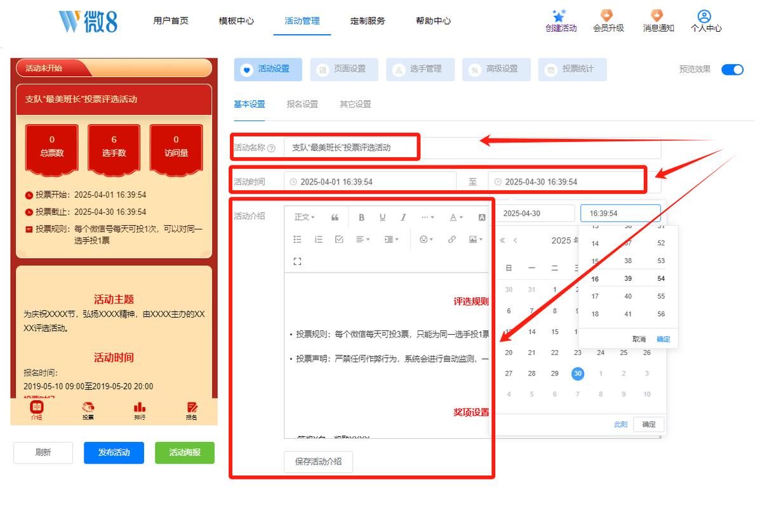762x506 pixels.
Task: Confirm time picker with blue 确定
Action: coord(663,339)
